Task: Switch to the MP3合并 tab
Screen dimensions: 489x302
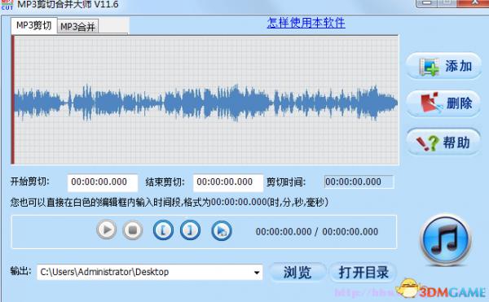Action: [x=77, y=27]
